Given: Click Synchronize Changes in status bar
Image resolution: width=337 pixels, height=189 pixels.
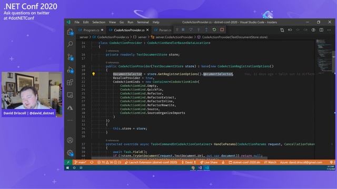Looking at the screenshot, I should pos(92,162).
